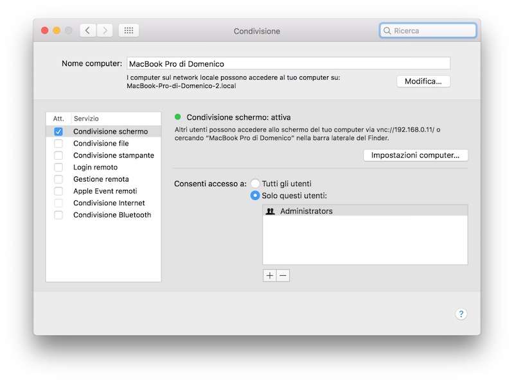Close the Condivisione window
The image size is (514, 383).
45,31
